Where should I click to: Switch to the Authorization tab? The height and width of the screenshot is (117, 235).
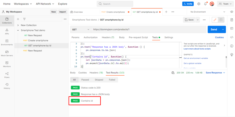(x=90, y=37)
